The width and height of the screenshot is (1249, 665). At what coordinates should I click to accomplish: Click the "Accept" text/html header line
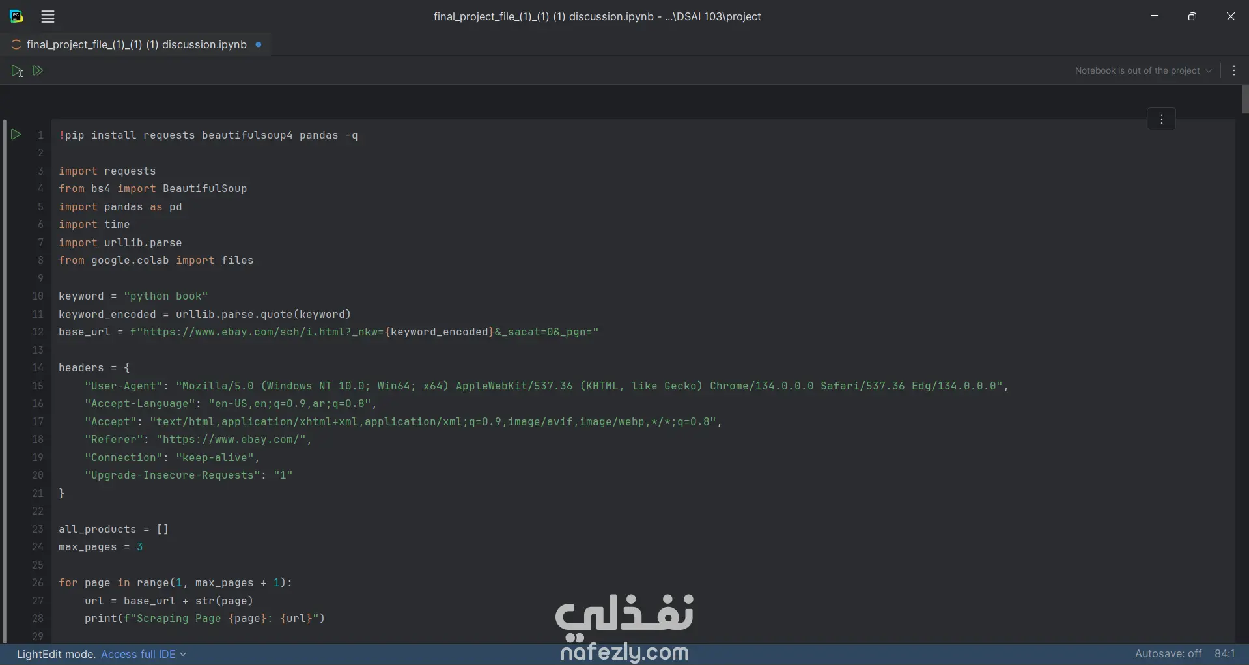click(404, 422)
